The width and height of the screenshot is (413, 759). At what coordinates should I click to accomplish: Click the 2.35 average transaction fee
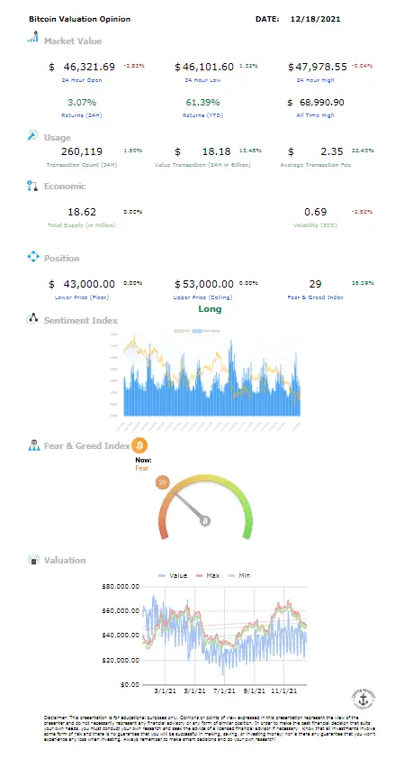pos(332,151)
